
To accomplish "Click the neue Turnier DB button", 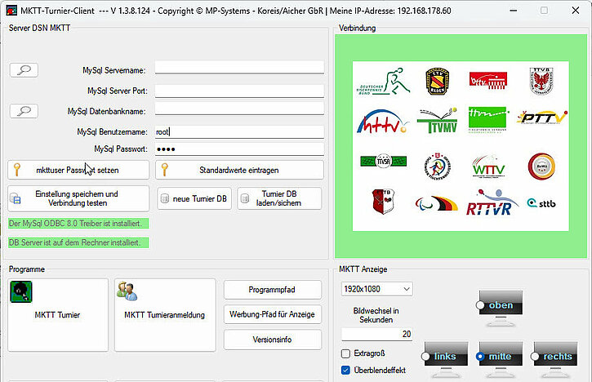I will click(x=193, y=198).
